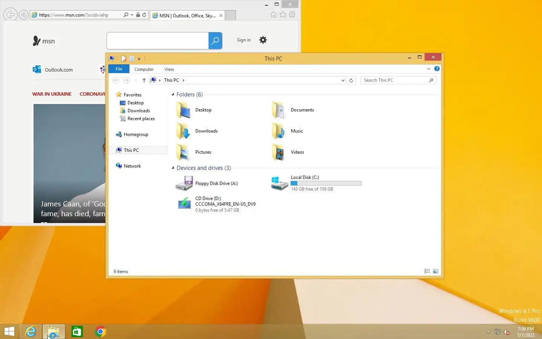Collapse the Folders (6) group
This screenshot has height=339, width=542.
pos(173,95)
